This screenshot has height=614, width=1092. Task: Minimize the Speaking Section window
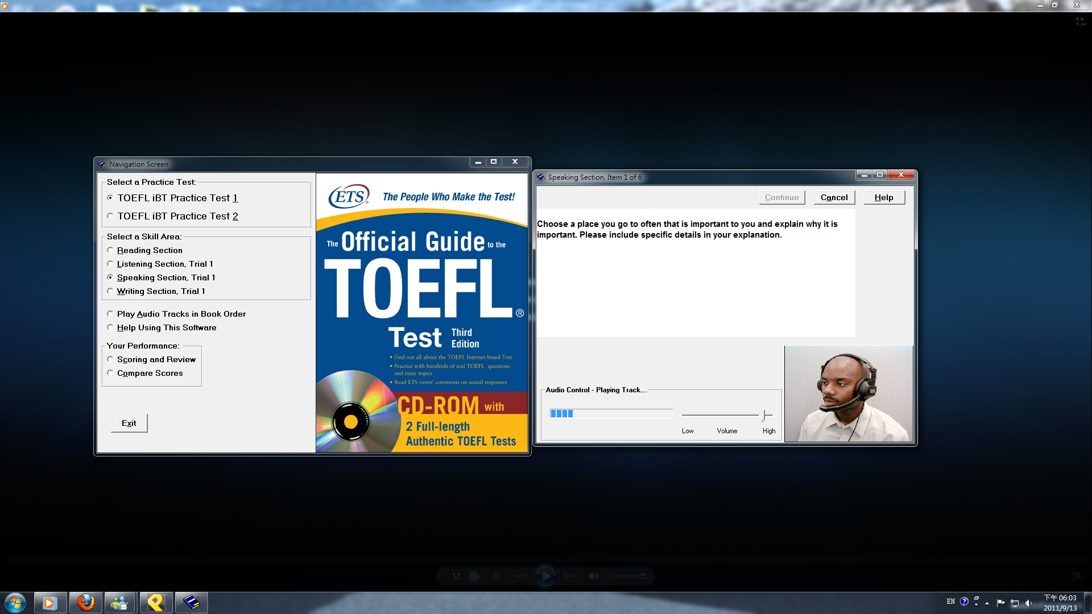pyautogui.click(x=864, y=175)
